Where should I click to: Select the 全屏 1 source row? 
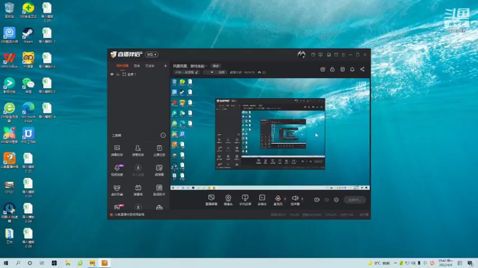[138, 74]
